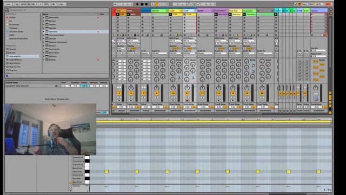Image resolution: width=346 pixels, height=195 pixels.
Task: Click the Wavetable device icon in browser
Action: pyautogui.click(x=47, y=17)
